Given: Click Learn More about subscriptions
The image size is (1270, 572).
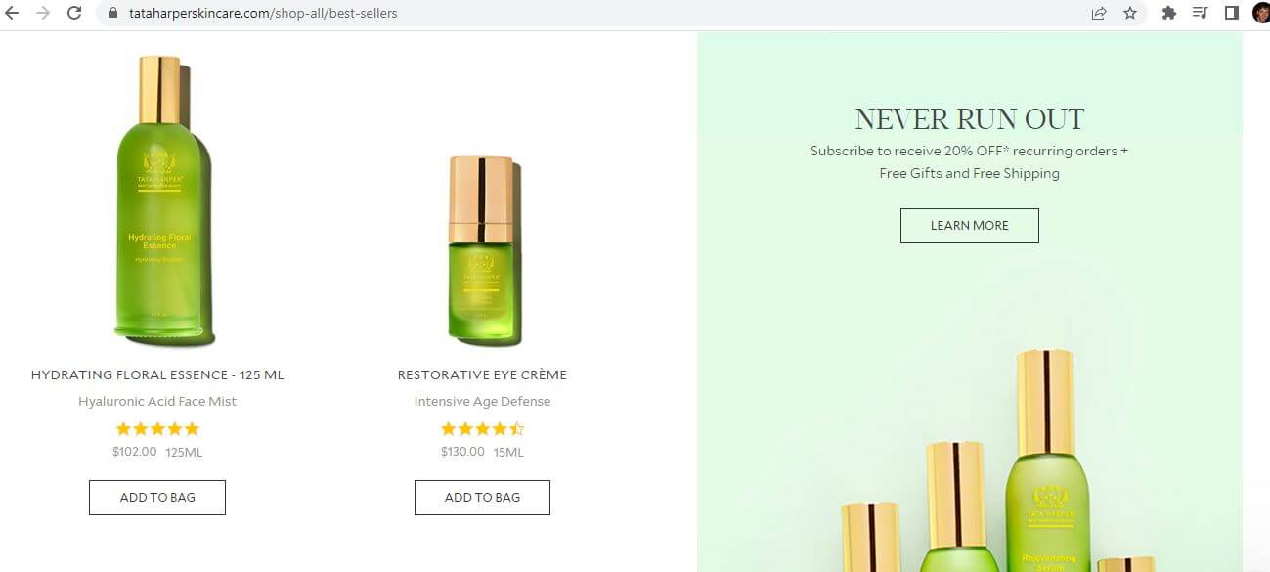Looking at the screenshot, I should tap(969, 225).
